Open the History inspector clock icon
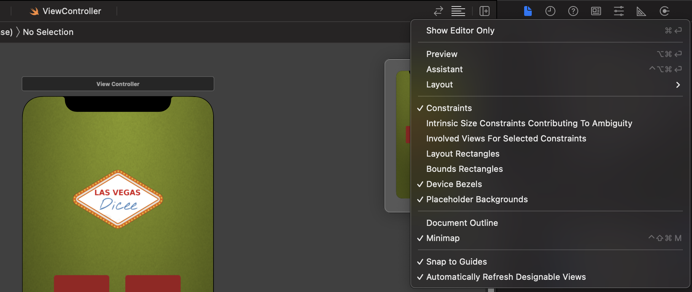The width and height of the screenshot is (692, 292). coord(550,11)
